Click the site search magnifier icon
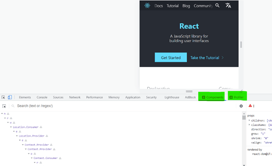The height and width of the screenshot is (166, 272). pos(218,6)
